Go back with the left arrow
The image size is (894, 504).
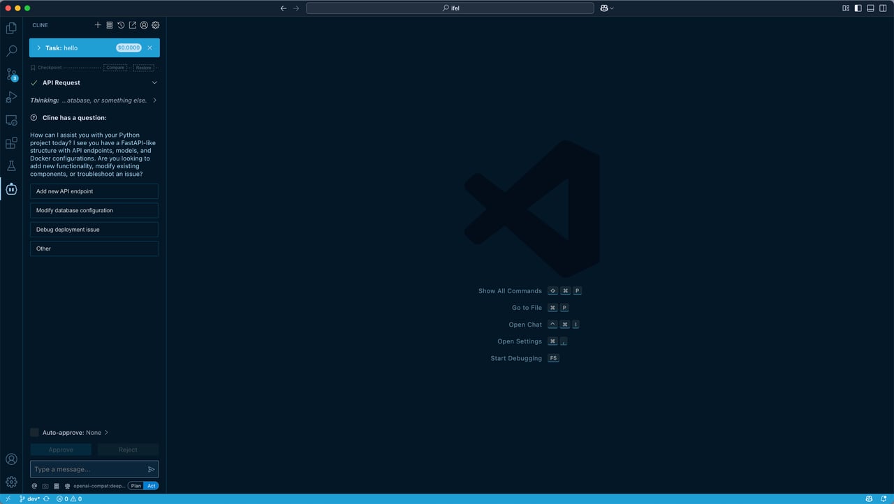click(x=283, y=8)
